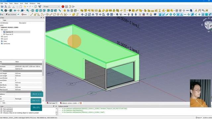Open the zoom magnifier tool
Screen dimensions: 212x119
coord(27,10)
